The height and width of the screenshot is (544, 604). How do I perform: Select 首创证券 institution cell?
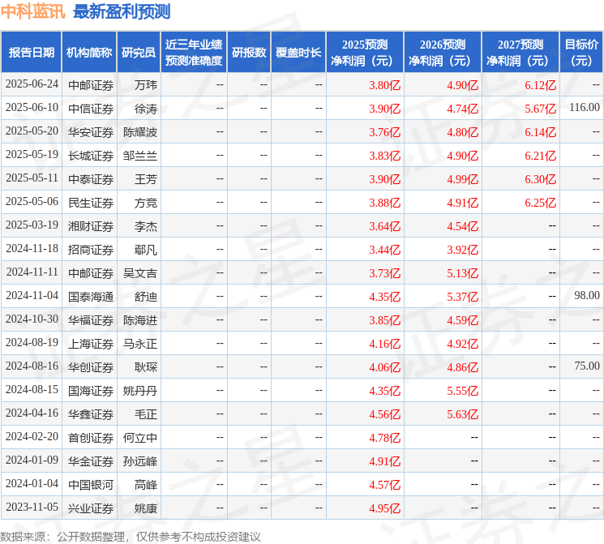point(91,437)
